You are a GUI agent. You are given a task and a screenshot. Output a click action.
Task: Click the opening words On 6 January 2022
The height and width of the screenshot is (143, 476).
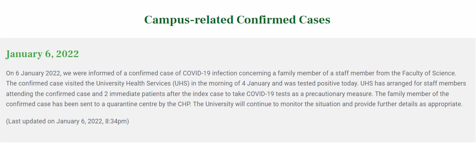(x=33, y=73)
